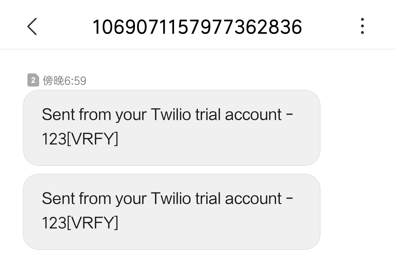Open the three-dot more options menu
The width and height of the screenshot is (395, 272).
tap(362, 26)
